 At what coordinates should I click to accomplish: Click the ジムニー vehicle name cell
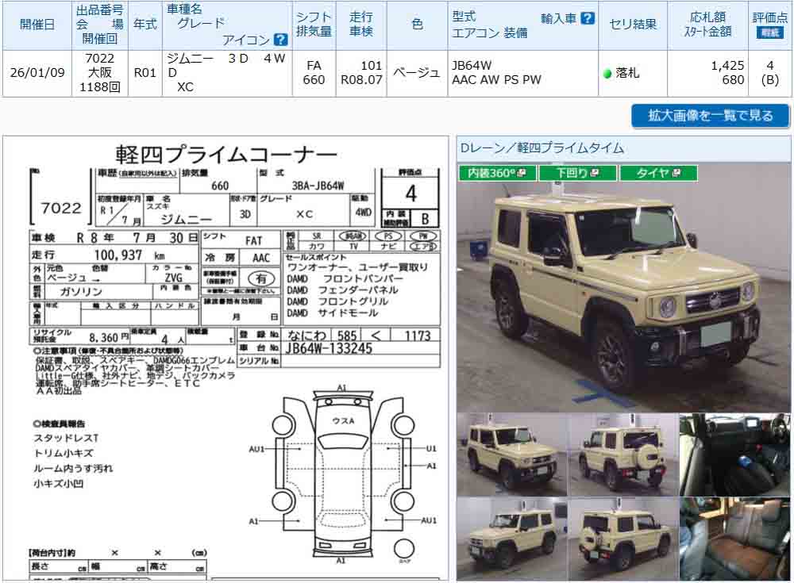[224, 73]
